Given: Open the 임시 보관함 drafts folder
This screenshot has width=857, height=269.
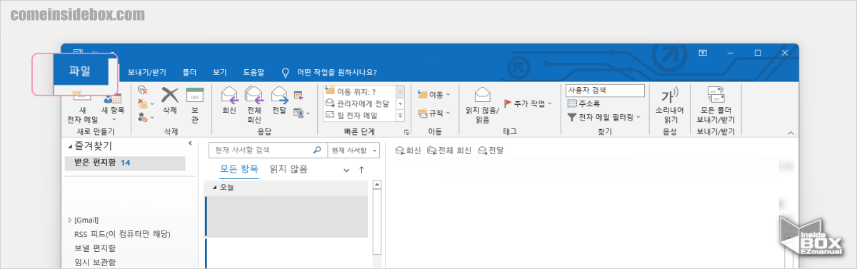Looking at the screenshot, I should tap(95, 262).
